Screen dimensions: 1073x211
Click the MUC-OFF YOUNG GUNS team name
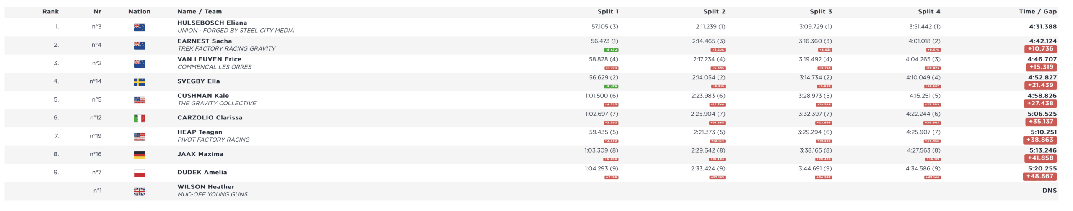(x=212, y=194)
